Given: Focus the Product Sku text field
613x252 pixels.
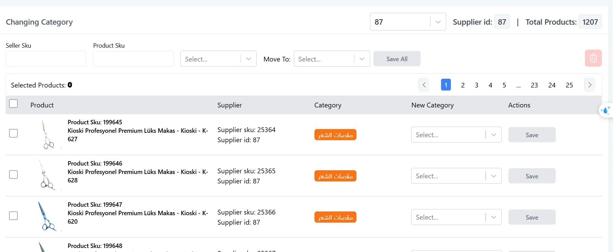Looking at the screenshot, I should [x=133, y=59].
